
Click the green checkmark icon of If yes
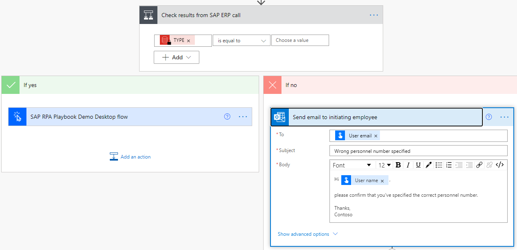coord(11,85)
